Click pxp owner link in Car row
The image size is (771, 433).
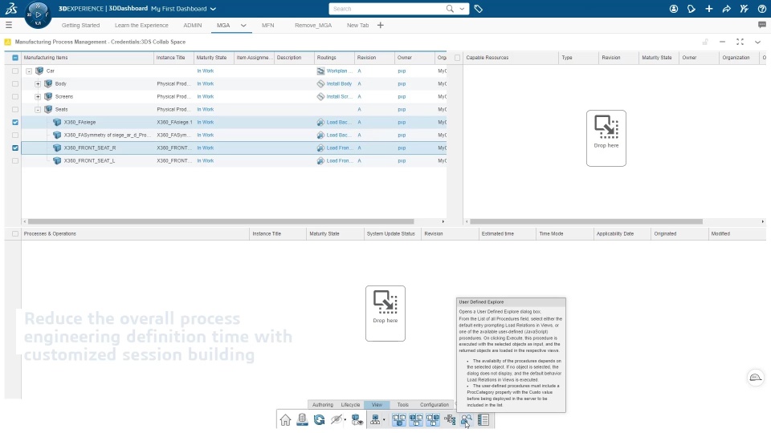pyautogui.click(x=402, y=71)
